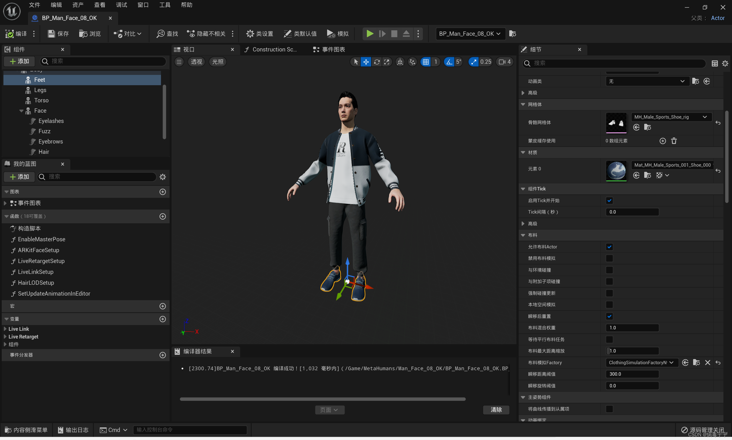
Task: Uncheck the 允许布料Actor option
Action: point(610,247)
